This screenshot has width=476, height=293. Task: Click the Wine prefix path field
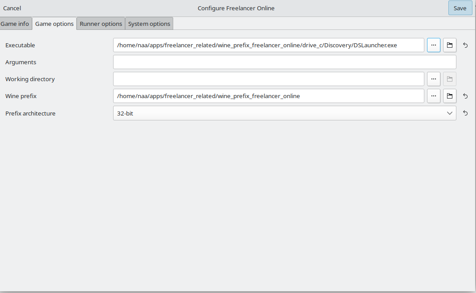pos(269,96)
